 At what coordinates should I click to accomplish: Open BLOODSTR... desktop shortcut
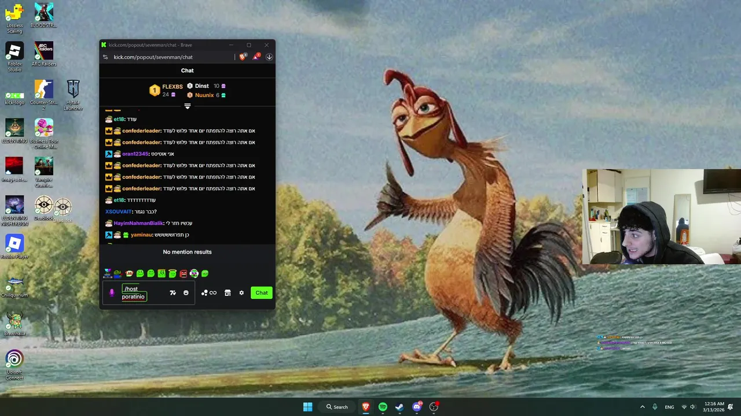(43, 16)
